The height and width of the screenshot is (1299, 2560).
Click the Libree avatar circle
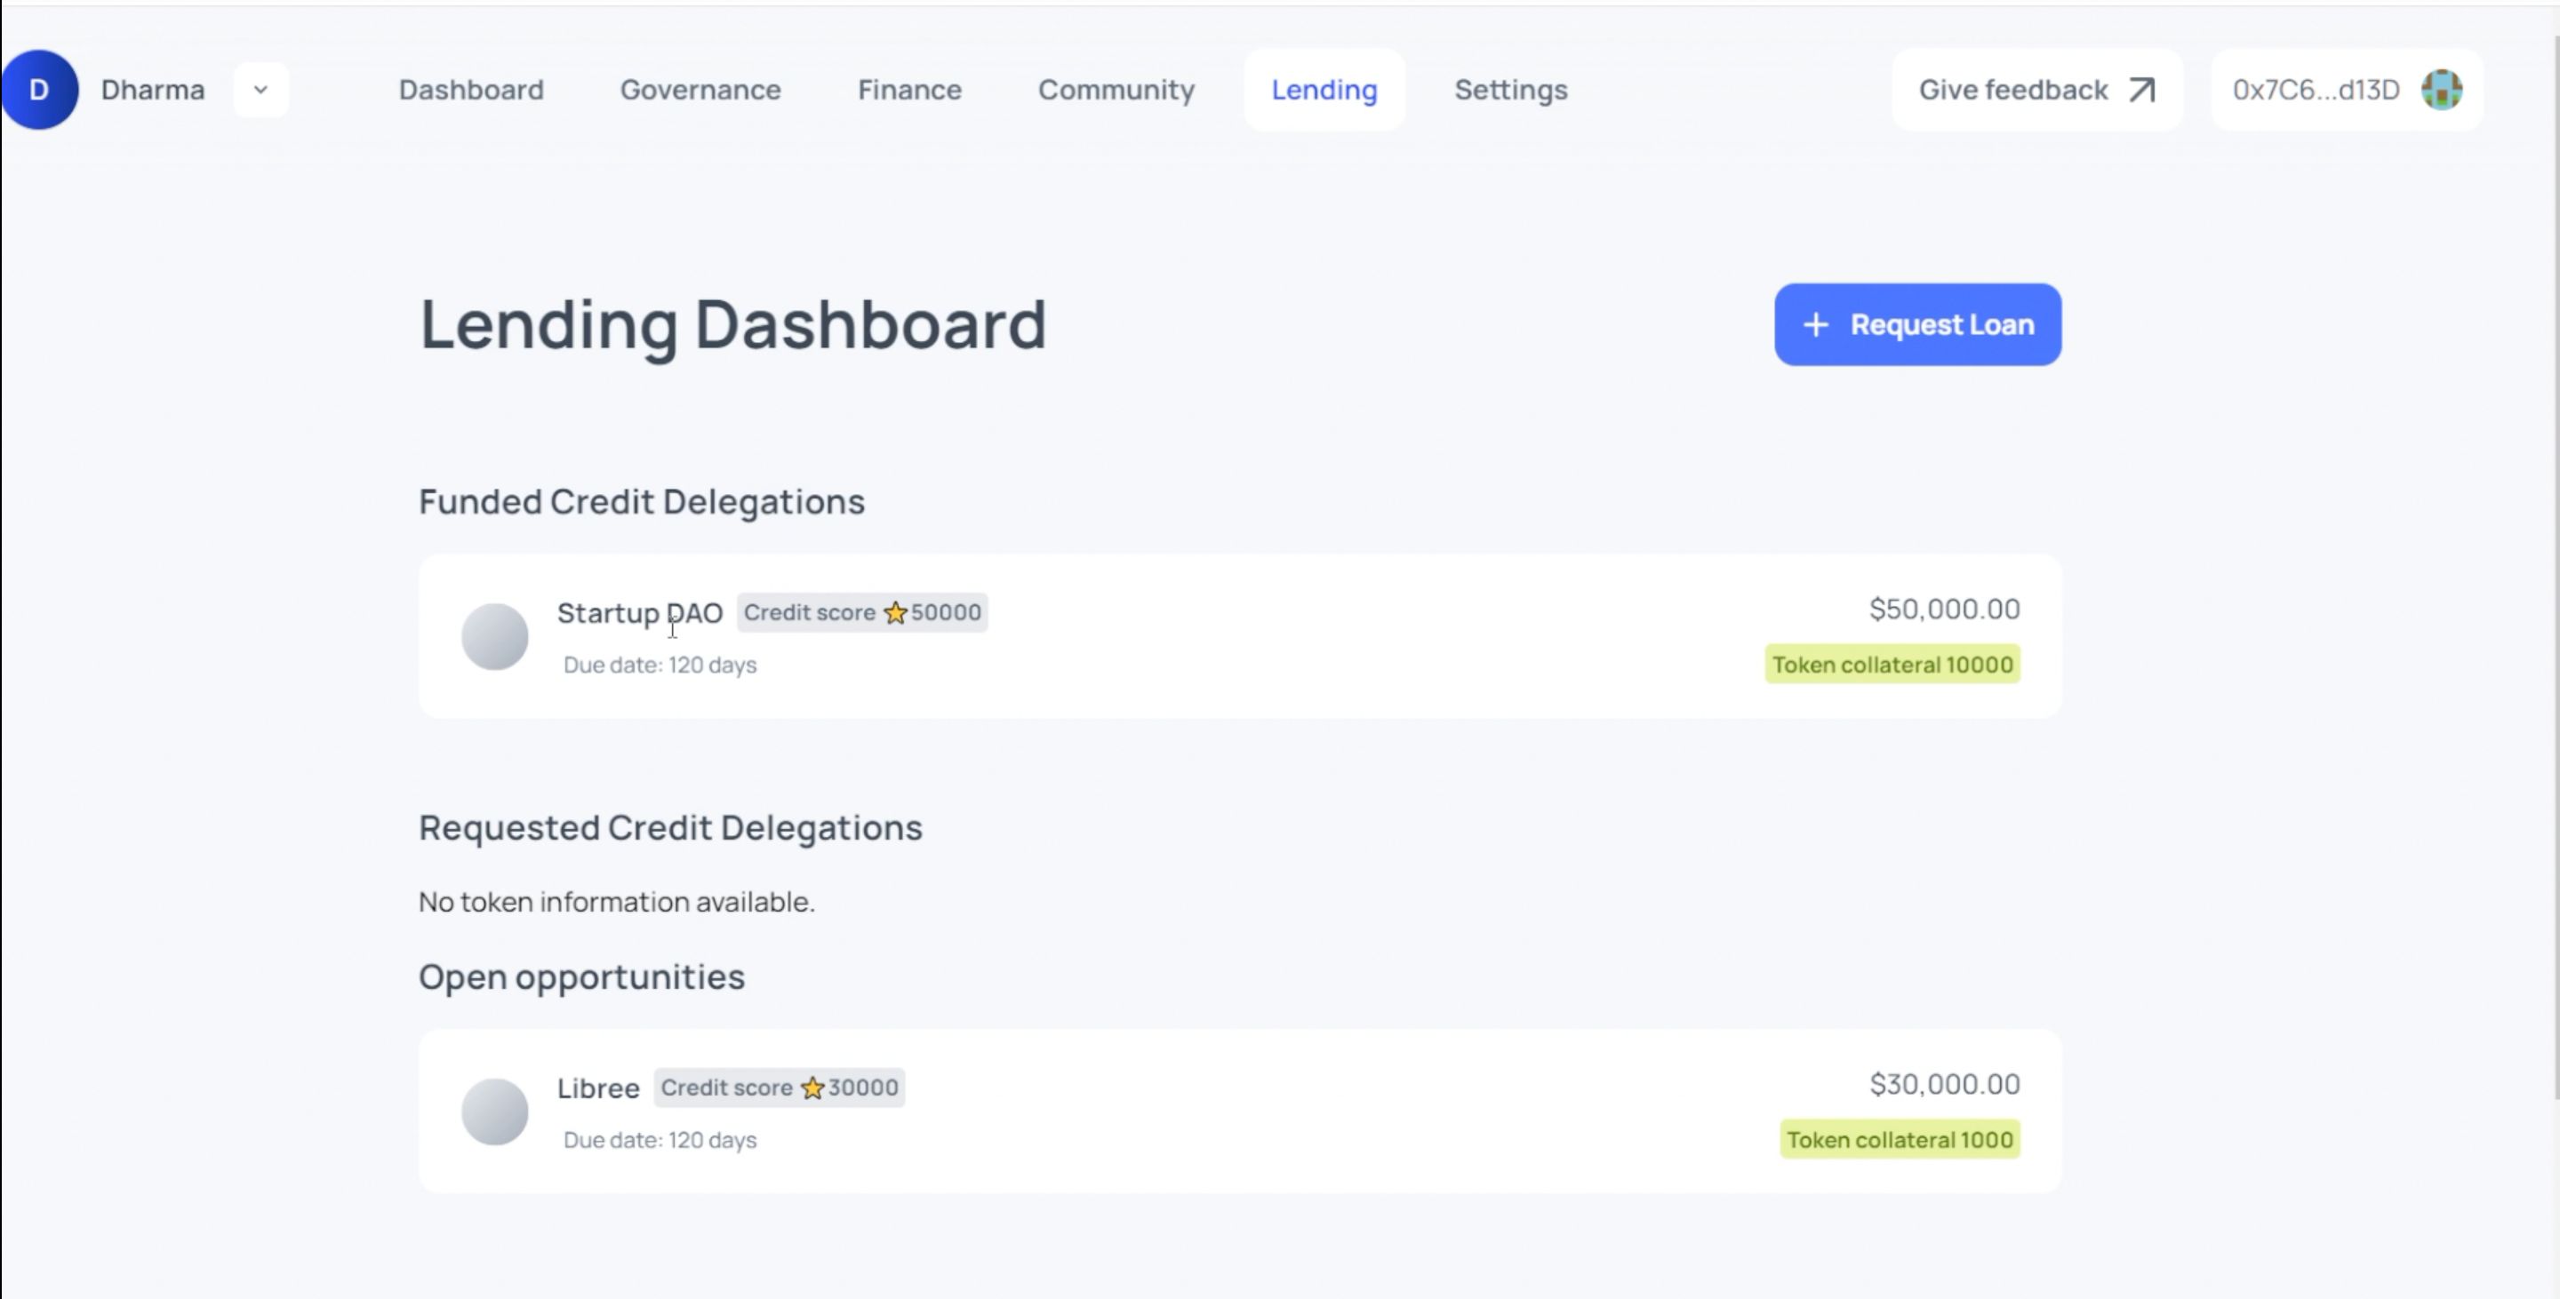click(x=495, y=1111)
